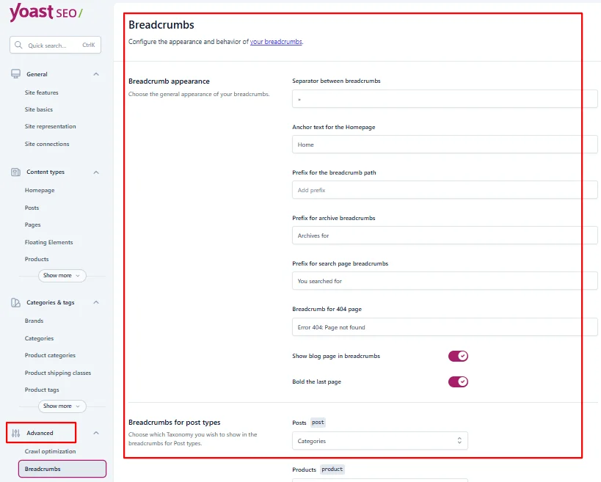Click the Separator between breadcrumbs field
Viewport: 601px width, 482px height.
[x=445, y=99]
